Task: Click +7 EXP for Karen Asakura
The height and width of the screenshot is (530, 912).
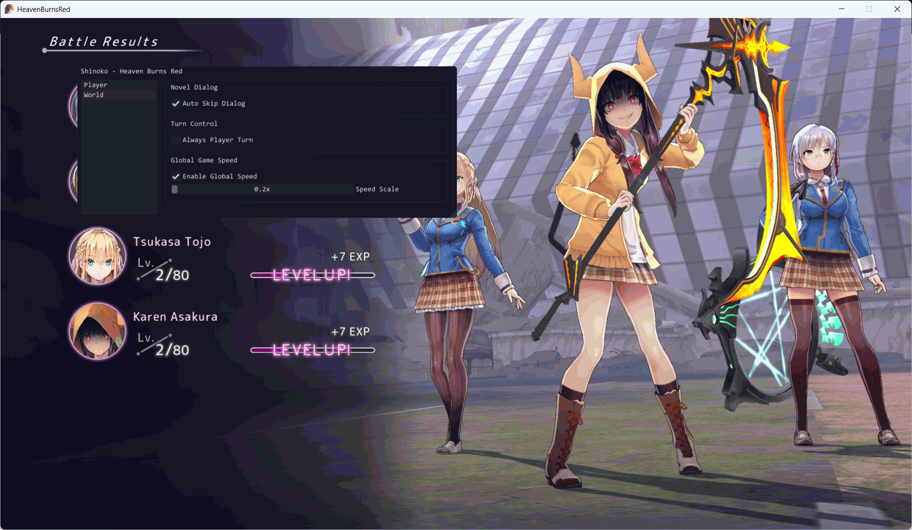Action: point(351,332)
